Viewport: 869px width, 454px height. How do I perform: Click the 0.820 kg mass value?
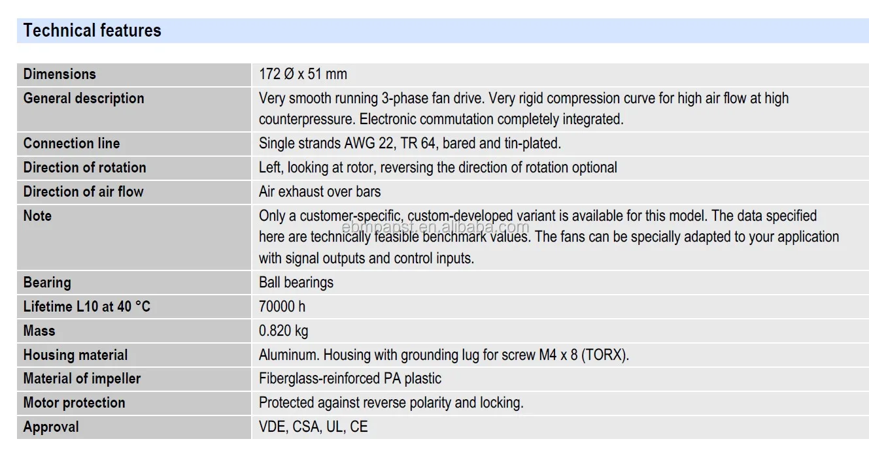(283, 331)
